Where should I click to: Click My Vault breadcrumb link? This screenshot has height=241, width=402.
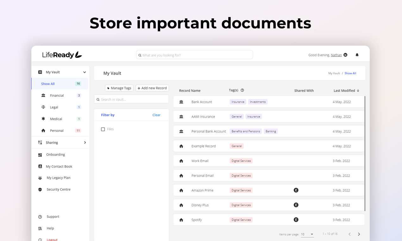[x=334, y=73]
